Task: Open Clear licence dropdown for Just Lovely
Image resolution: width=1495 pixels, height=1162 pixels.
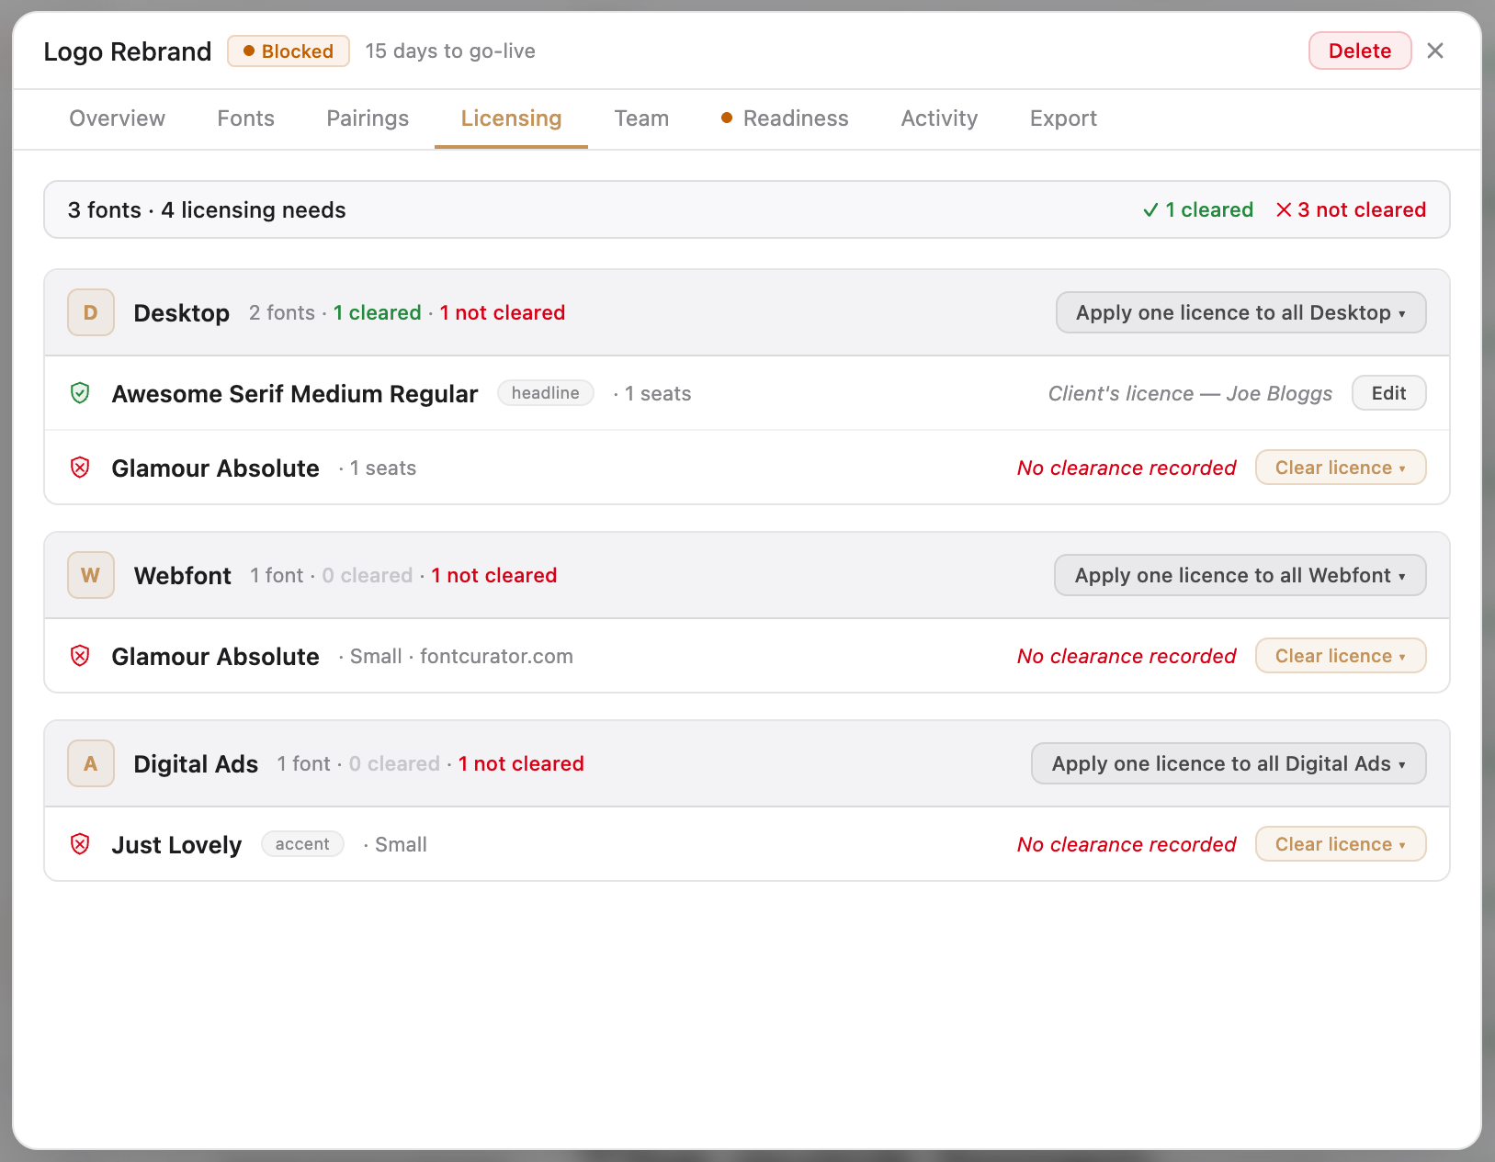Action: click(x=1341, y=844)
